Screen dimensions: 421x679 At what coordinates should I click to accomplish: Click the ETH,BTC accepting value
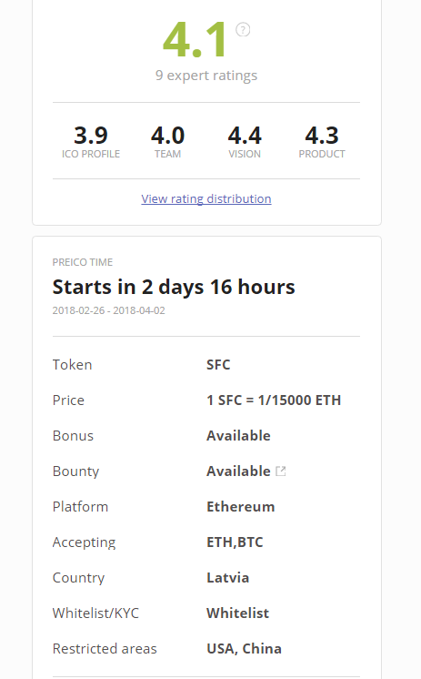point(235,542)
